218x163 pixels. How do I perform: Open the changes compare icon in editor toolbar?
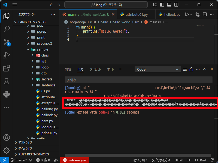tap(198, 14)
